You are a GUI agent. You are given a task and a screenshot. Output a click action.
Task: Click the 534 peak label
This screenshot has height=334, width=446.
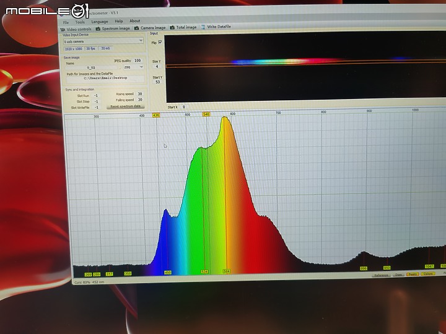point(204,272)
